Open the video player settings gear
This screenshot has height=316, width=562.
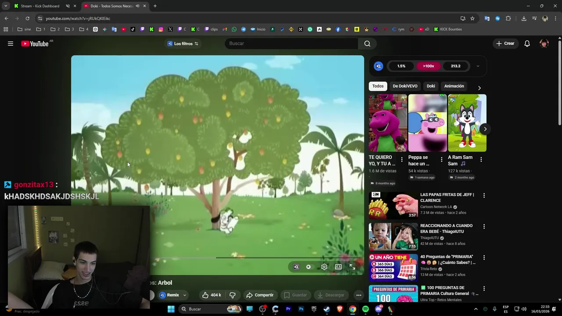(324, 267)
